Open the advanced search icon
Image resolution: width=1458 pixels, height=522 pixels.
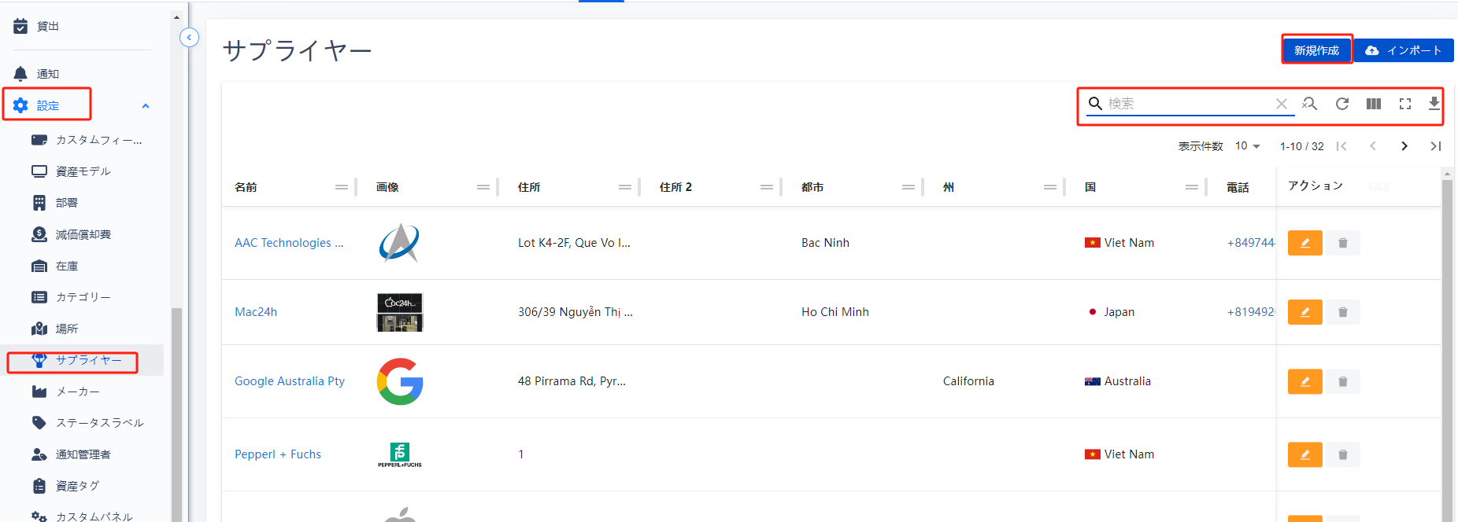1310,104
